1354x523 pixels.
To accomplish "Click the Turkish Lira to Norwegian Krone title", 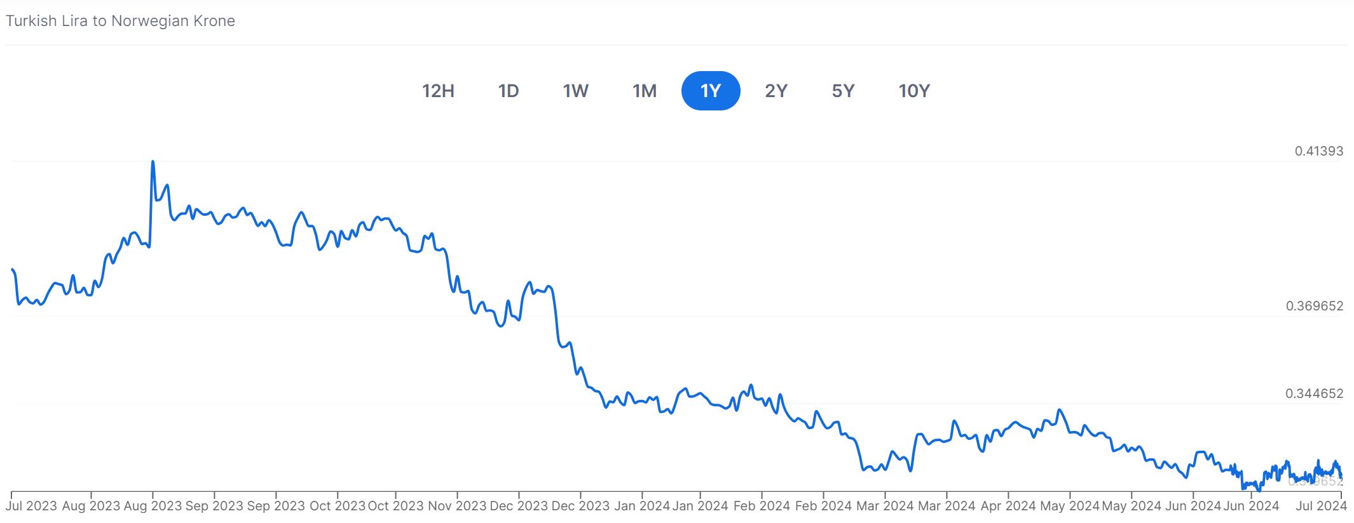I will coord(120,21).
